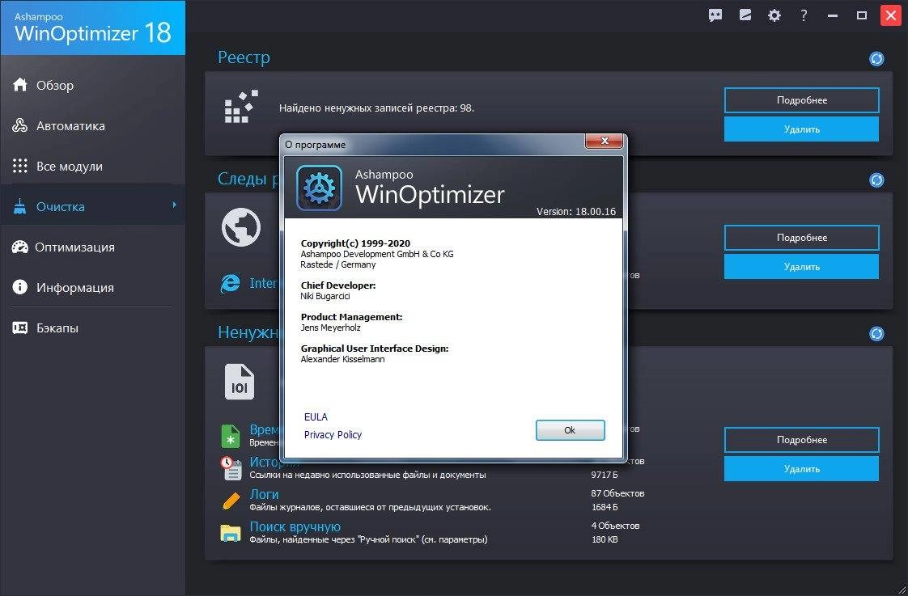Click the pencil icon beside Логи

[x=231, y=501]
